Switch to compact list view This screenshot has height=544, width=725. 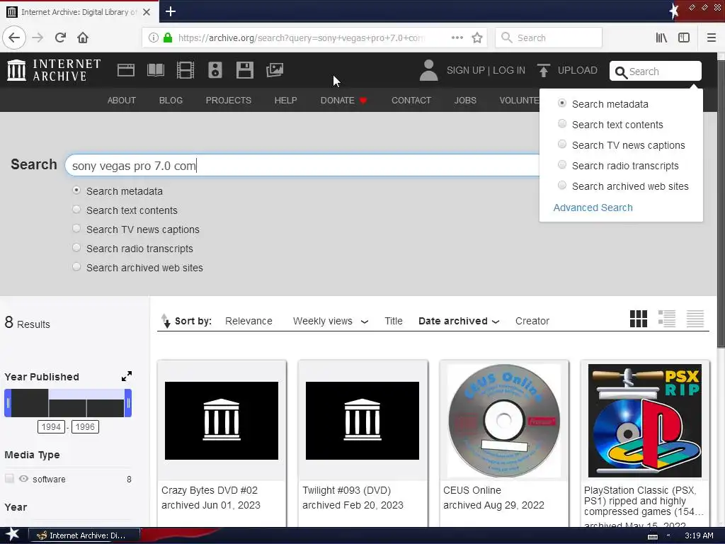tap(695, 319)
